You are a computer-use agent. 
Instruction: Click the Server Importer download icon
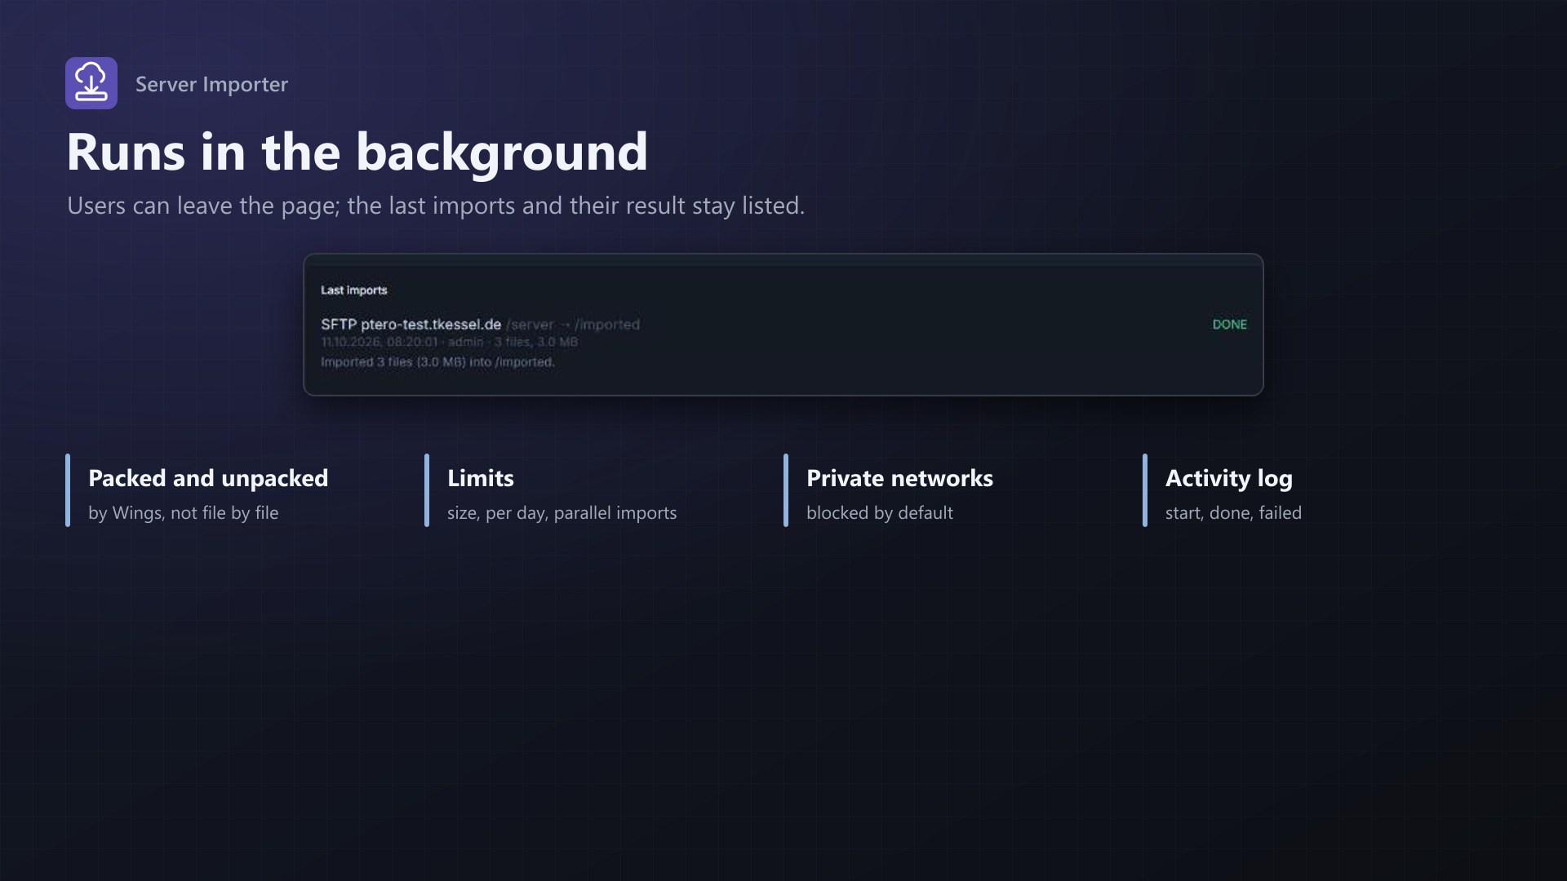tap(91, 83)
